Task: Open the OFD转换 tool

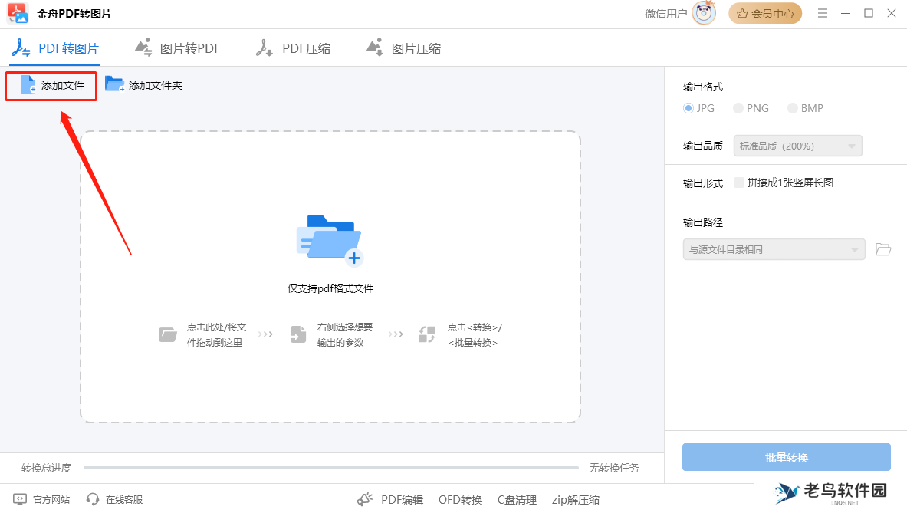Action: pyautogui.click(x=460, y=499)
